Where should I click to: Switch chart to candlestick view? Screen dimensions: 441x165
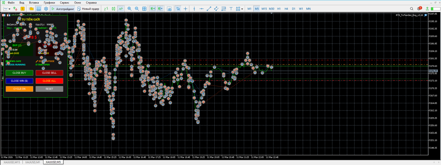(x=113, y=9)
